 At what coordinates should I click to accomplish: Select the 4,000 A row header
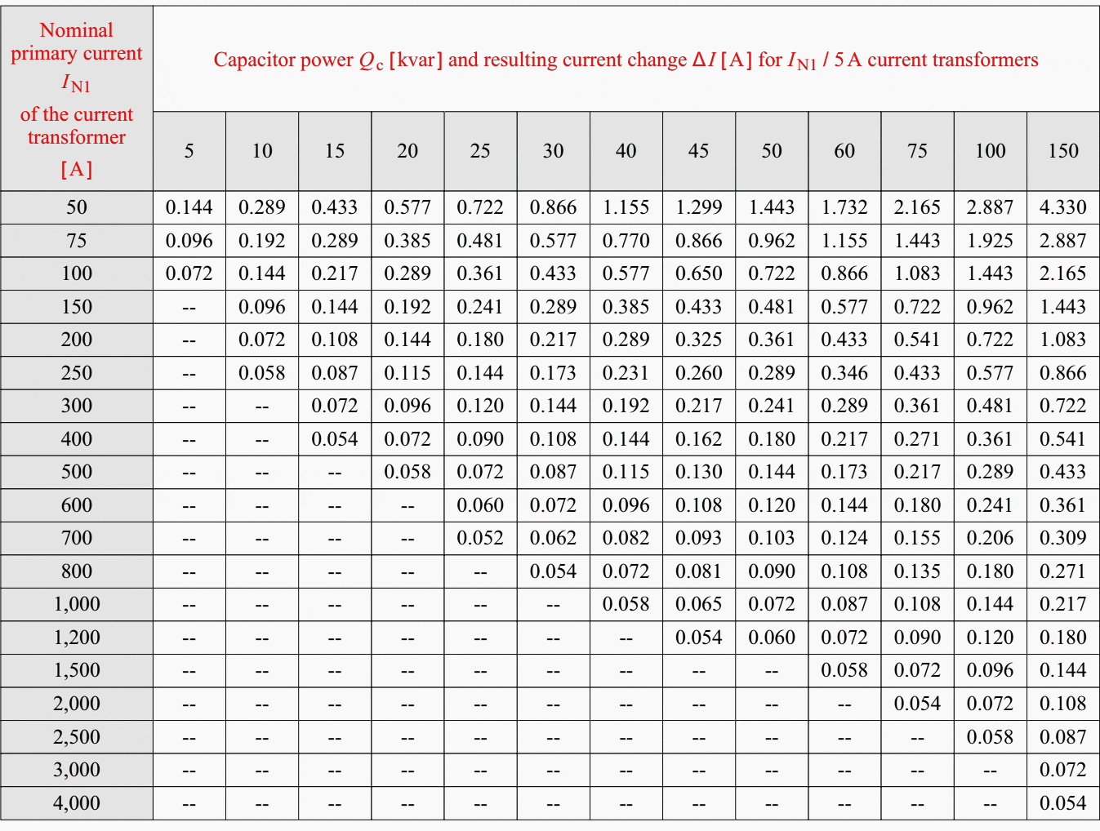click(x=77, y=803)
